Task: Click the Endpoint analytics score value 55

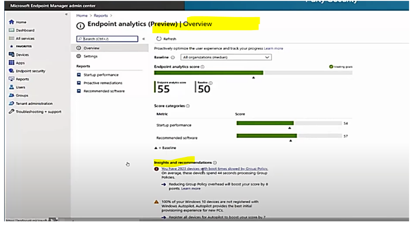Action: pyautogui.click(x=163, y=89)
